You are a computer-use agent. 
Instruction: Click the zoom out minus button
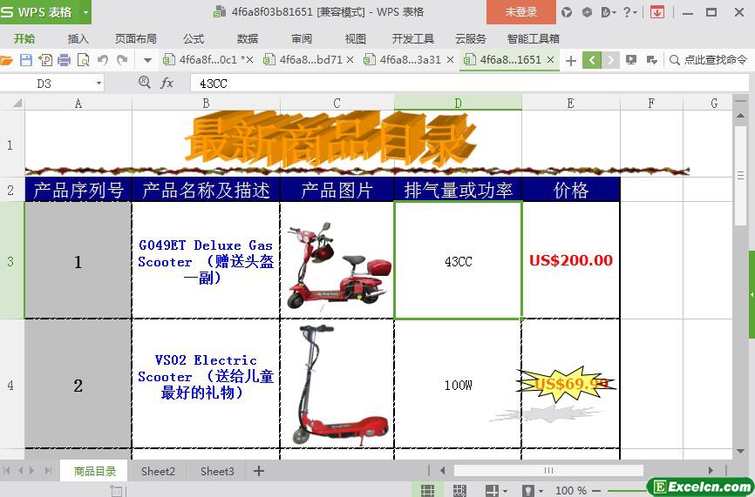(x=596, y=491)
